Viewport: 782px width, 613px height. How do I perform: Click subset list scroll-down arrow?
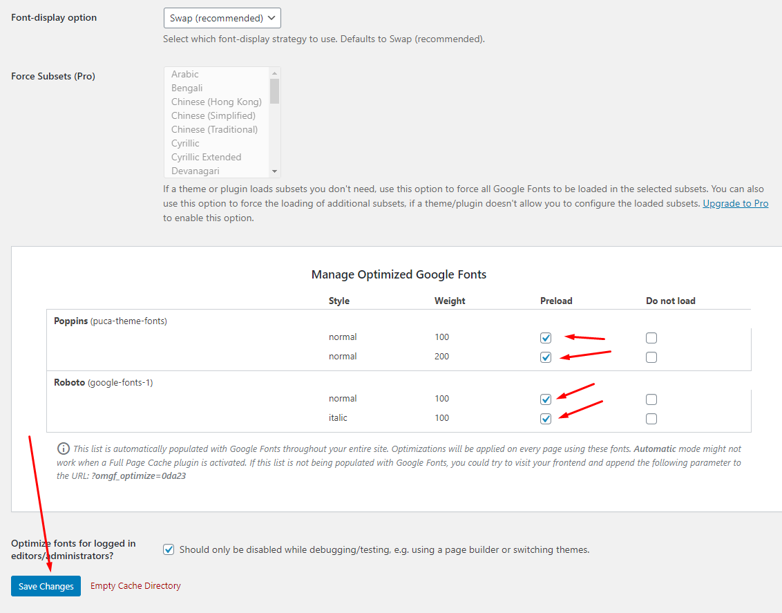274,171
